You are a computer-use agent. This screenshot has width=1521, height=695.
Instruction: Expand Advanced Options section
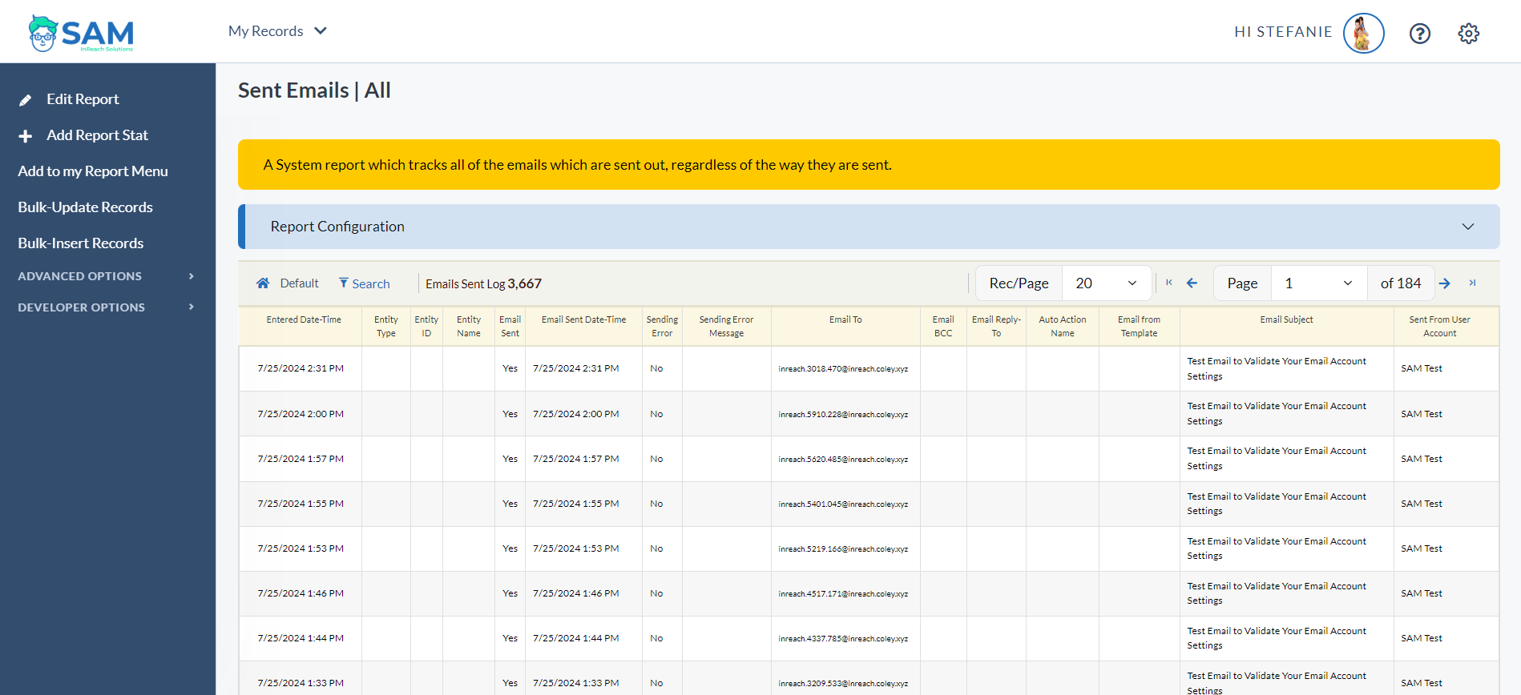point(107,276)
